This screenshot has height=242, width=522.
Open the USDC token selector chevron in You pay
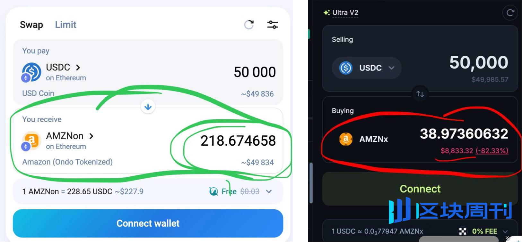(78, 68)
